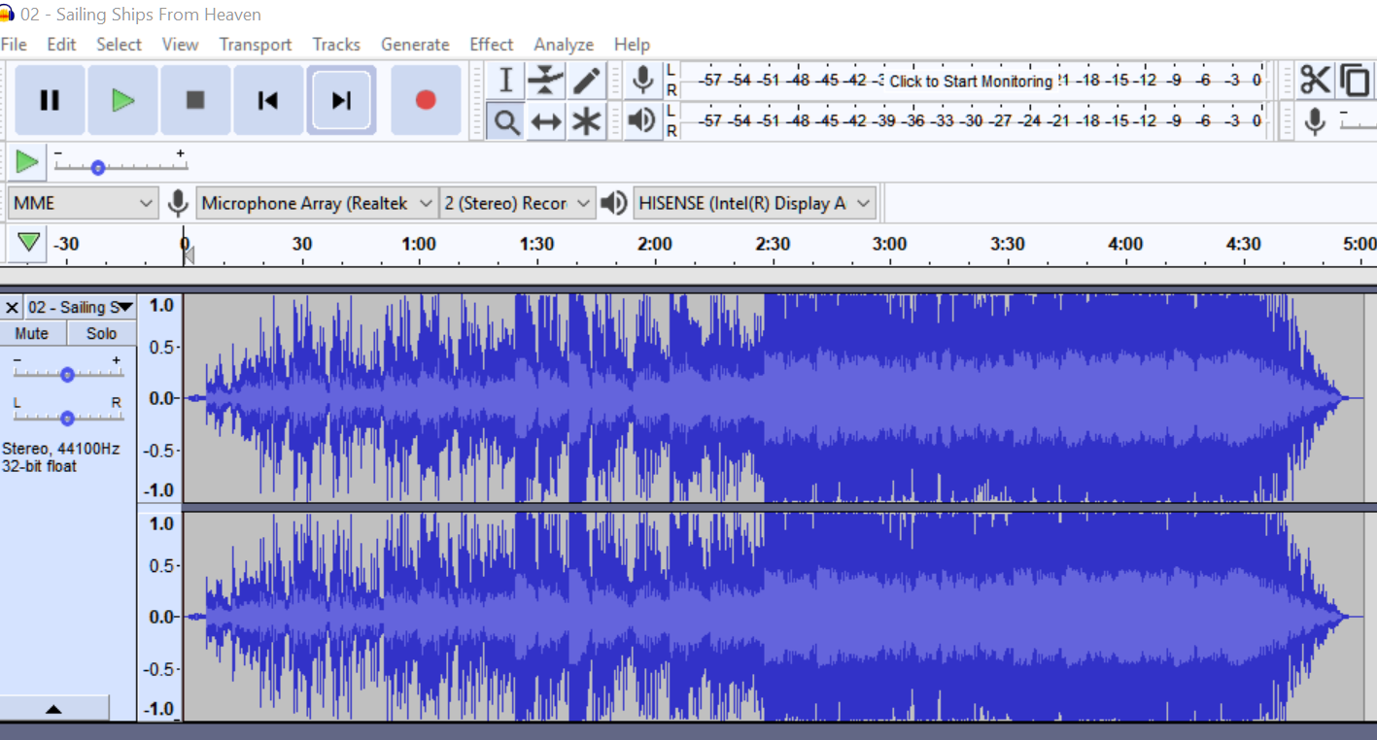This screenshot has height=740, width=1377.
Task: Select the Multi-Tool asterisk icon
Action: [587, 121]
